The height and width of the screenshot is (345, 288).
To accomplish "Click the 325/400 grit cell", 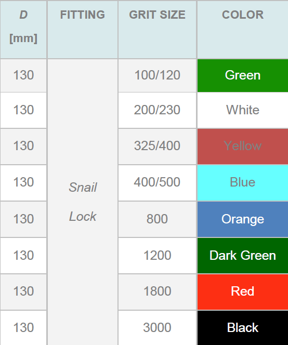I will click(x=157, y=147).
